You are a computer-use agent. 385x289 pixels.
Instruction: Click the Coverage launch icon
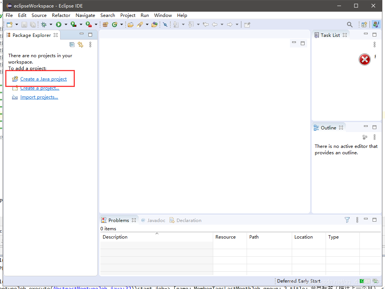coord(73,24)
